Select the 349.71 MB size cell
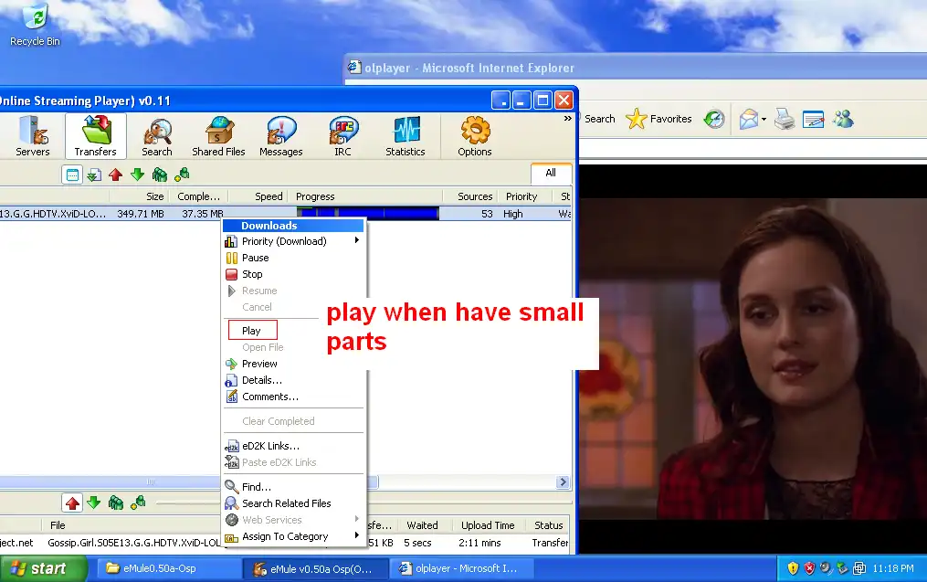Screen dimensions: 927x582 click(140, 214)
